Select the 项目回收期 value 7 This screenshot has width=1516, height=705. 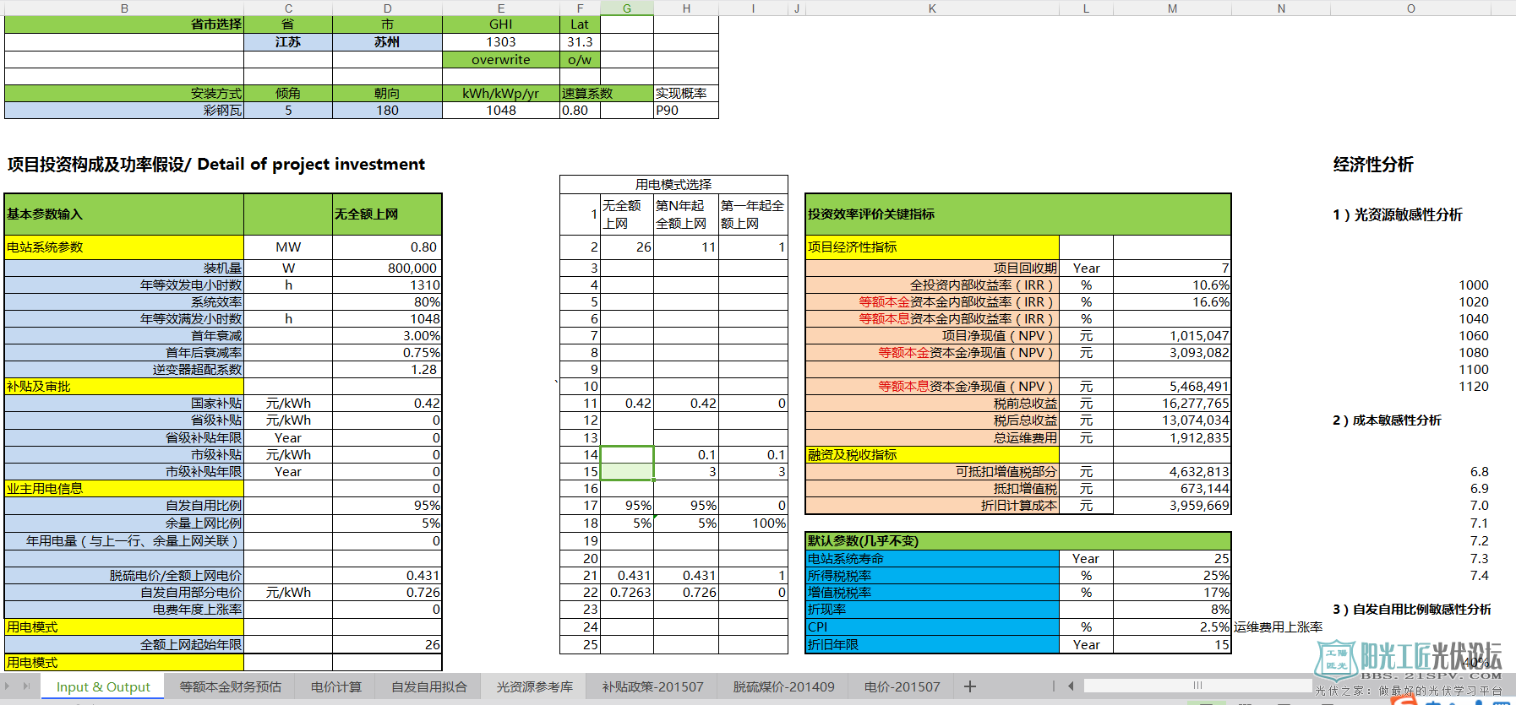tap(1172, 268)
